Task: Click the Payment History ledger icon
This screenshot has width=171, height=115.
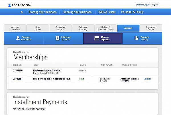Action: click(137, 38)
